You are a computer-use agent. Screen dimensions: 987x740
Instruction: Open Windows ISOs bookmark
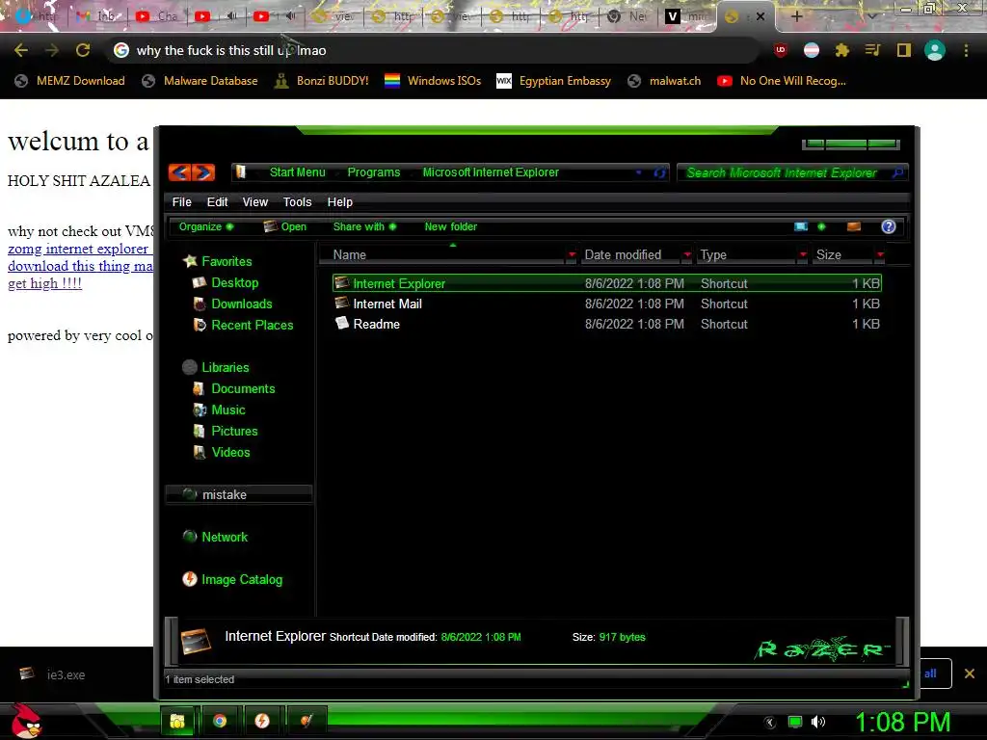click(x=433, y=81)
